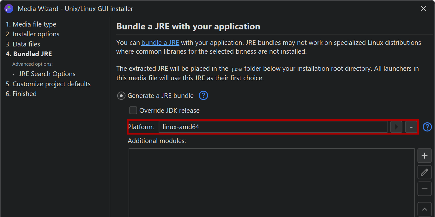The height and width of the screenshot is (217, 435).
Task: Open the Data files step
Action: pos(23,44)
